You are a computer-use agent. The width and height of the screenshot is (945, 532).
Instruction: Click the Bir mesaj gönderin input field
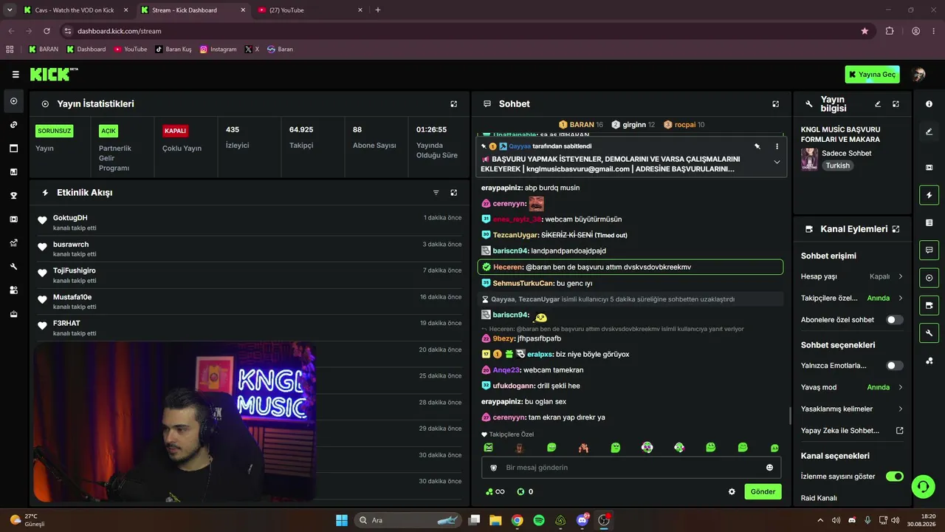(631, 468)
